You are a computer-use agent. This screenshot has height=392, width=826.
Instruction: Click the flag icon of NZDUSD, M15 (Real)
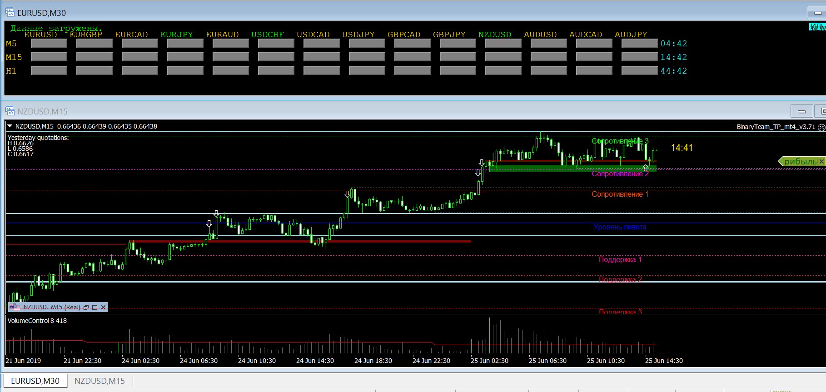(x=15, y=308)
